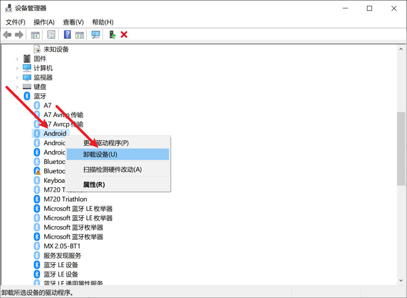Image resolution: width=407 pixels, height=298 pixels.
Task: Click the blue Help question-mark icon
Action: point(67,35)
